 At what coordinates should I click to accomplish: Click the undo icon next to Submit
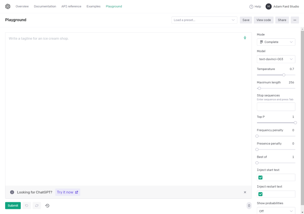pyautogui.click(x=27, y=205)
